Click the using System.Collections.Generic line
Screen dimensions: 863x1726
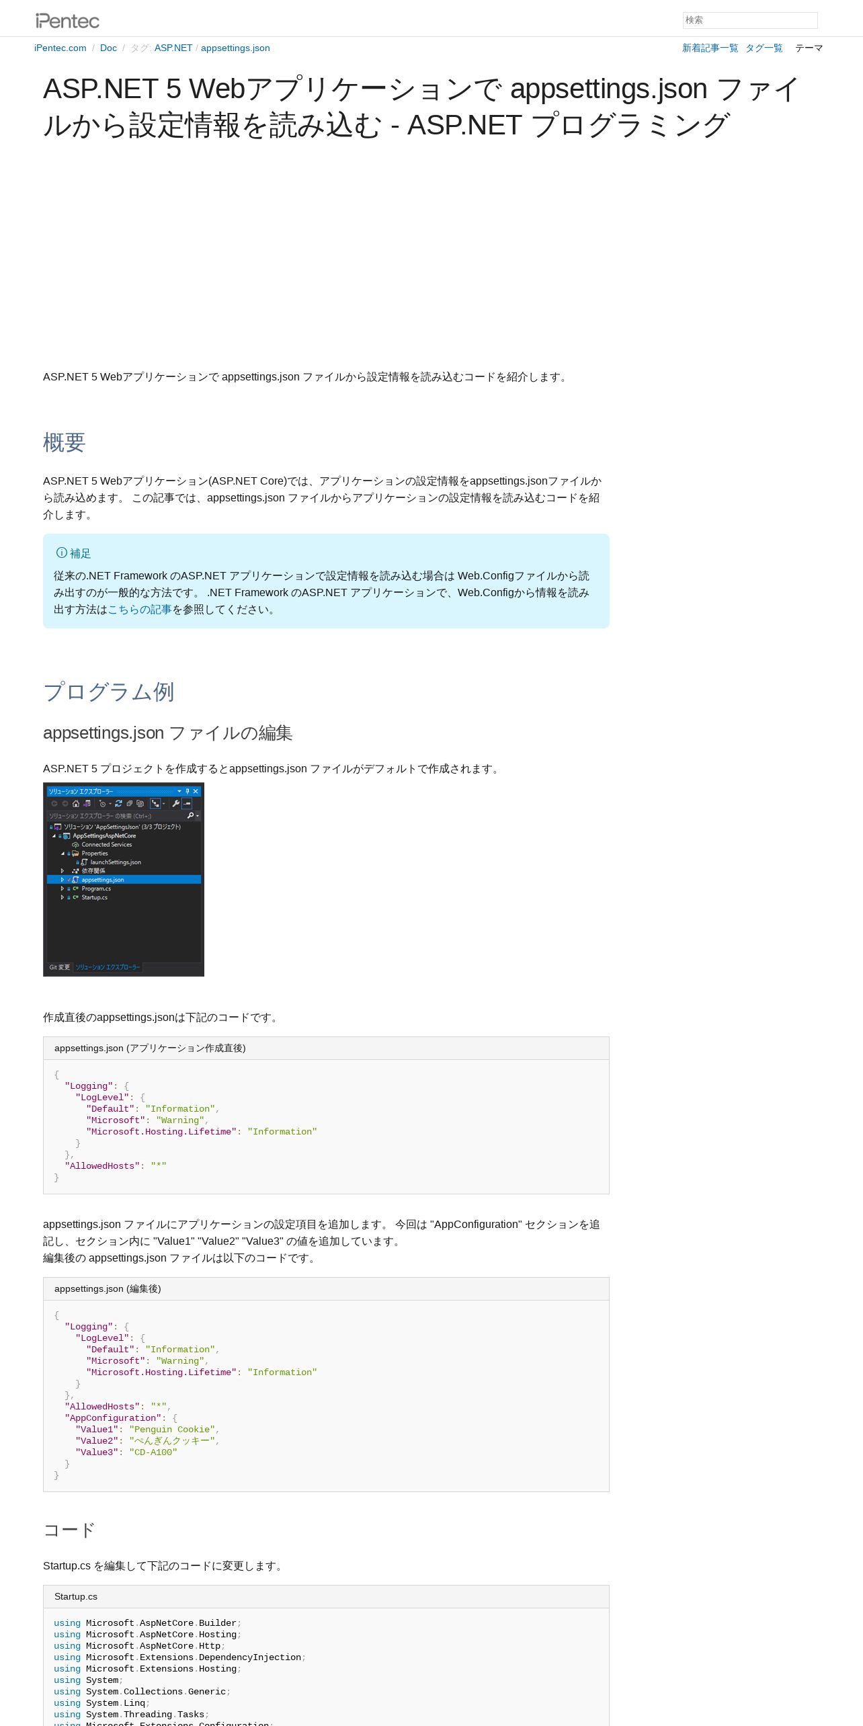click(x=142, y=1691)
